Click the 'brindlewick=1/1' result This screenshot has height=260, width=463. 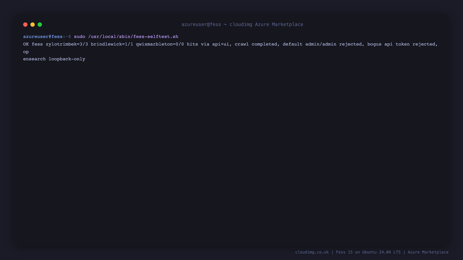pyautogui.click(x=112, y=44)
